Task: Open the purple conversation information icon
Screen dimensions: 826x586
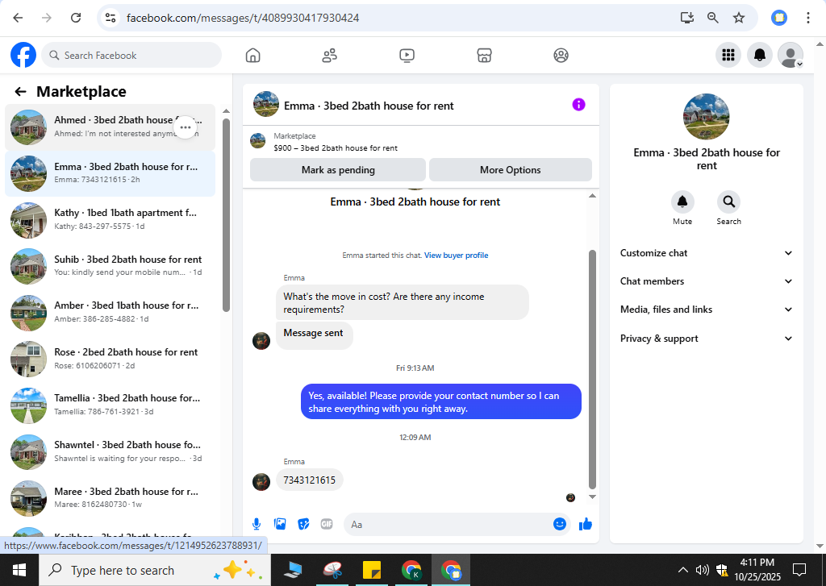Action: coord(578,105)
